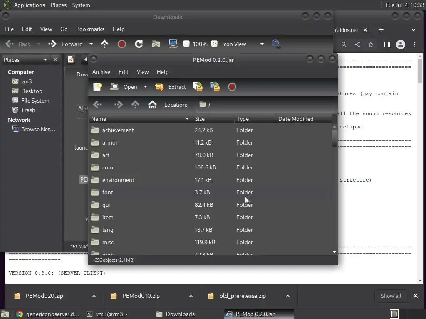Image resolution: width=426 pixels, height=319 pixels.
Task: Create a new archive in PEMod archive manager
Action: [97, 87]
